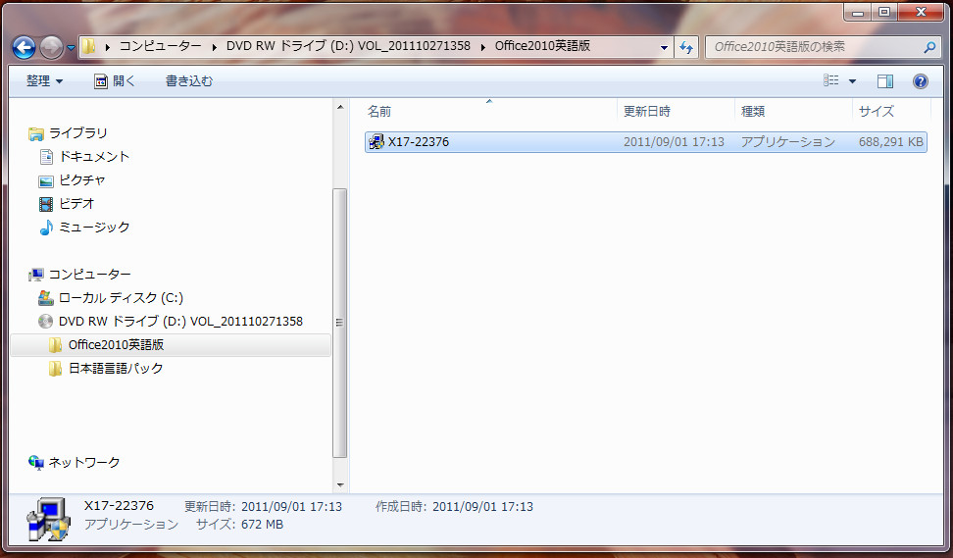Open help with the question mark icon
This screenshot has height=558, width=953.
pos(921,80)
